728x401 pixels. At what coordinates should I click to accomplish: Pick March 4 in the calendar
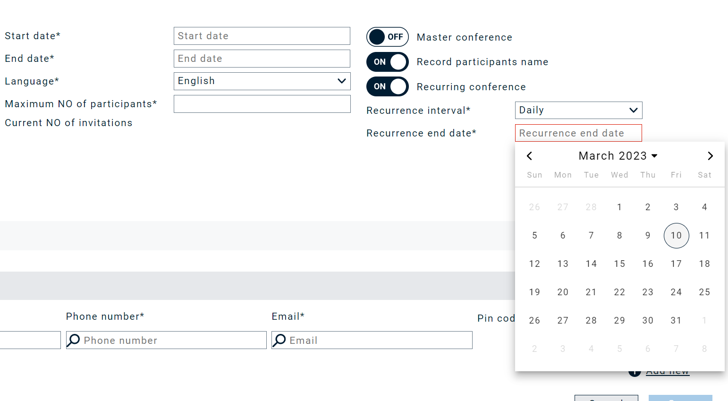704,207
